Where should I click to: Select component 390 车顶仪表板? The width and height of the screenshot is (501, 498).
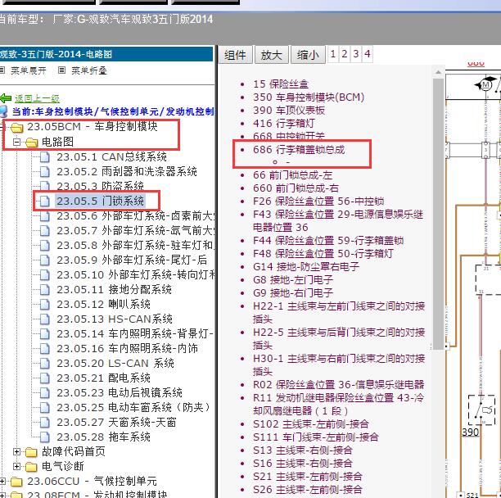[x=289, y=111]
